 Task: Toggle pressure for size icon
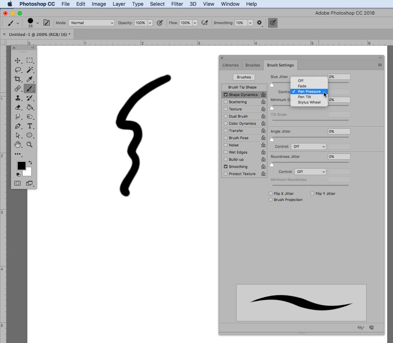click(x=273, y=23)
